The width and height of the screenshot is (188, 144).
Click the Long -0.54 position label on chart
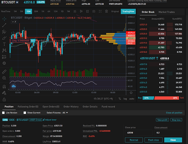coord(20,41)
